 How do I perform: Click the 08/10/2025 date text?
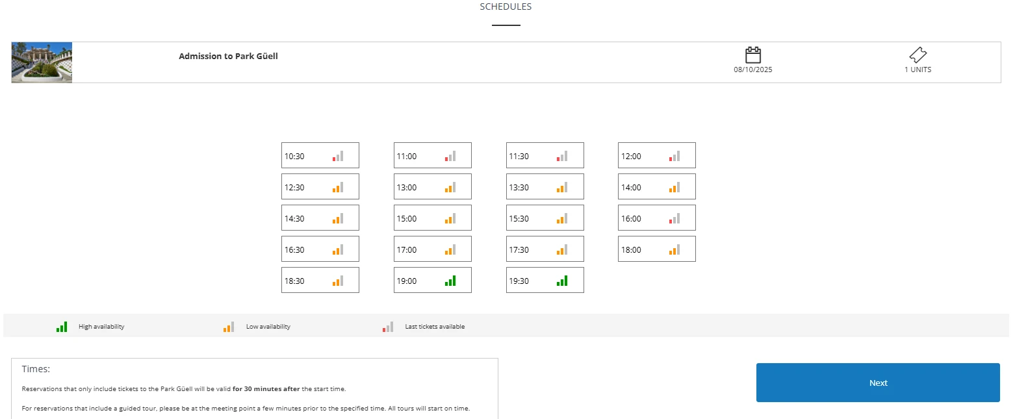[752, 70]
